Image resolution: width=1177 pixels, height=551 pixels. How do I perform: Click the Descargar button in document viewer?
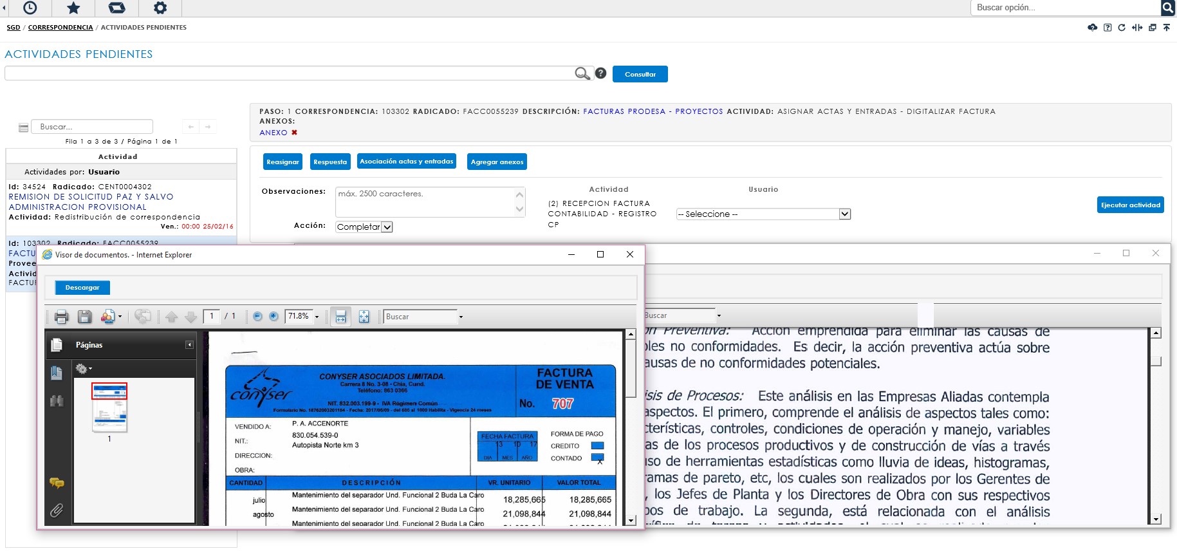coord(82,287)
